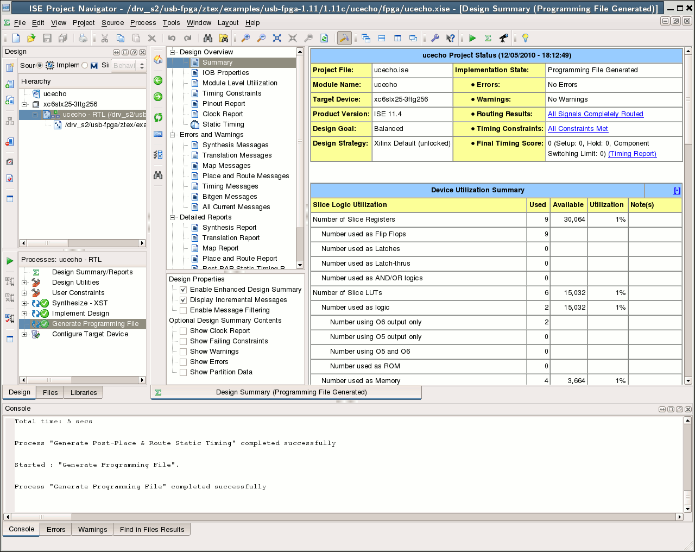Image resolution: width=695 pixels, height=552 pixels.
Task: Click the green Run play icon in toolbar
Action: click(472, 38)
